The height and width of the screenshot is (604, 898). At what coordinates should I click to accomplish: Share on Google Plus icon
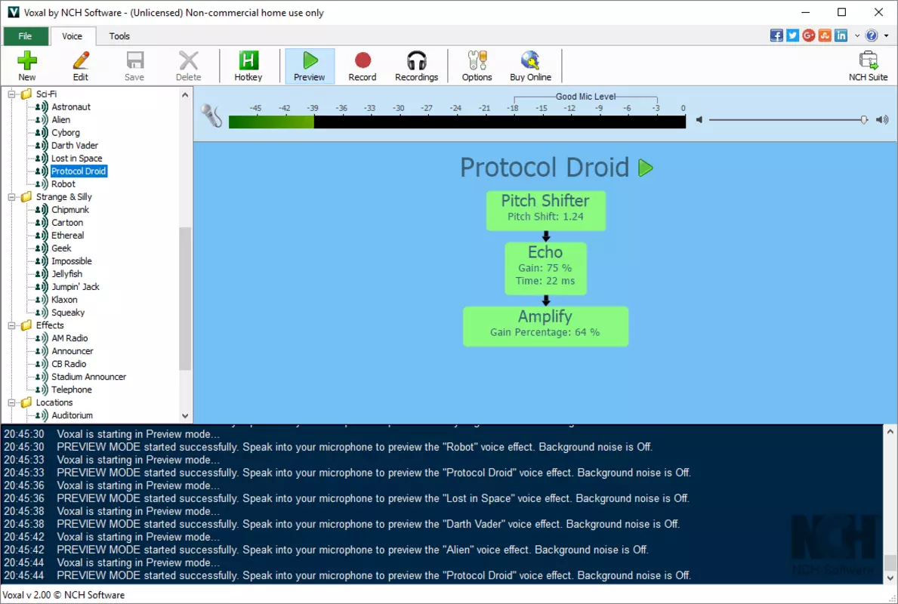click(809, 35)
